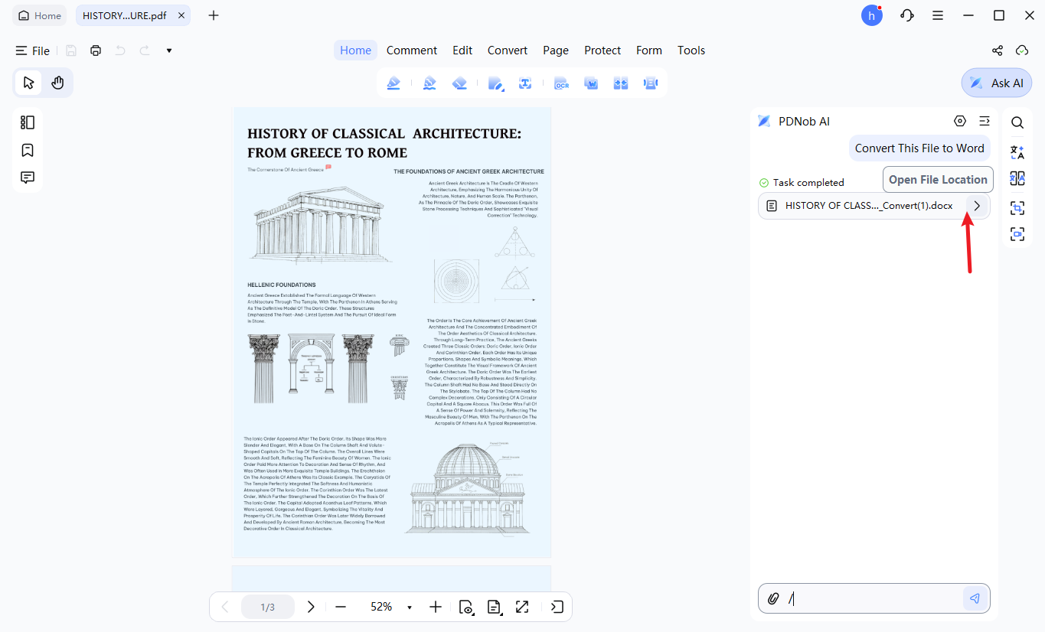
Task: Select the eraser tool
Action: pyautogui.click(x=460, y=83)
